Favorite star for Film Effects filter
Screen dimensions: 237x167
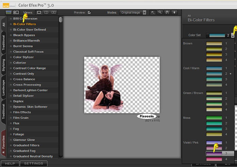point(11,112)
